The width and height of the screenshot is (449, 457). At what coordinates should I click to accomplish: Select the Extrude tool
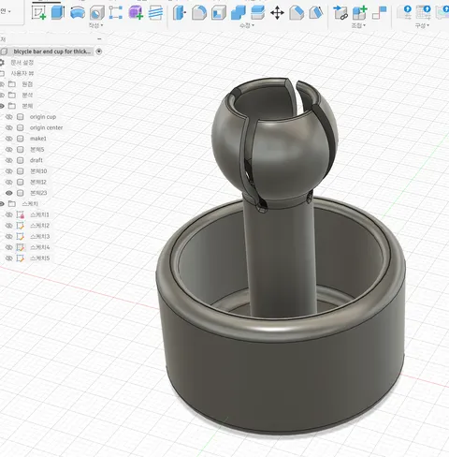(58, 12)
